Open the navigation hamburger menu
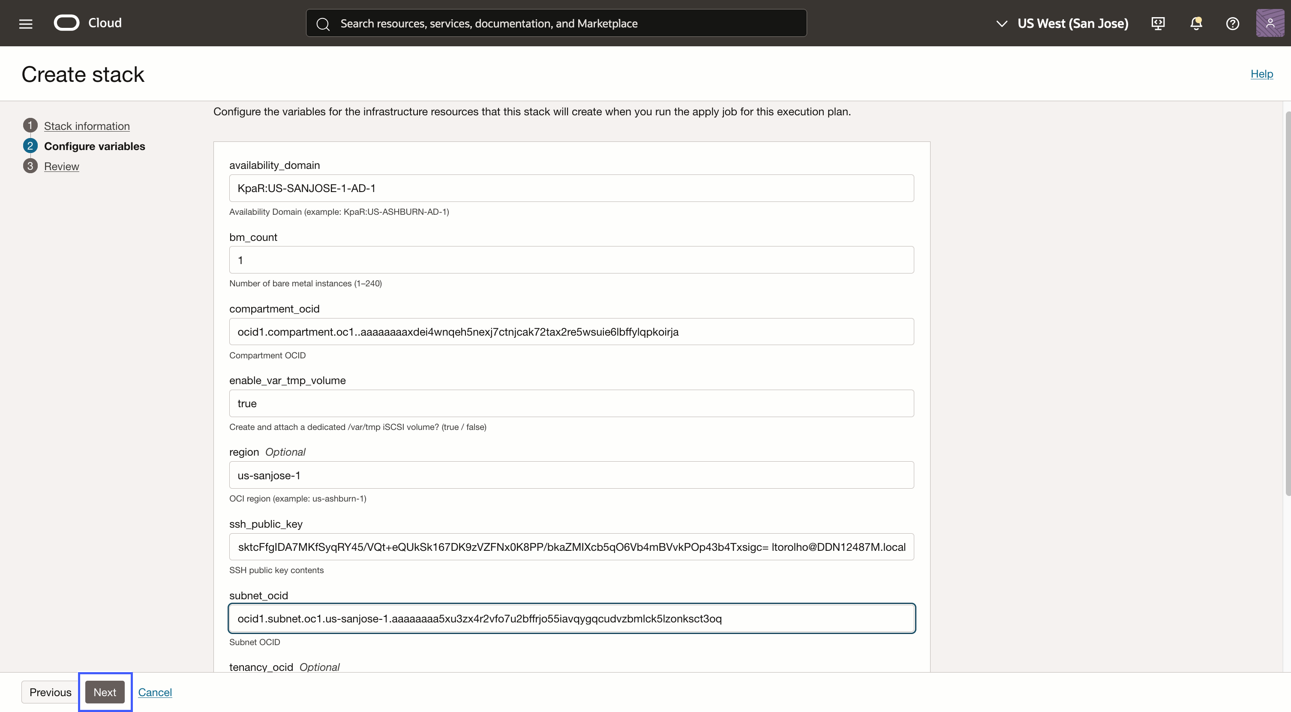This screenshot has height=712, width=1291. point(25,23)
